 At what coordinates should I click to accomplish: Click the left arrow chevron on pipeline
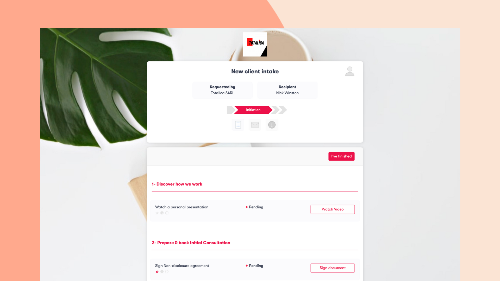coord(230,110)
